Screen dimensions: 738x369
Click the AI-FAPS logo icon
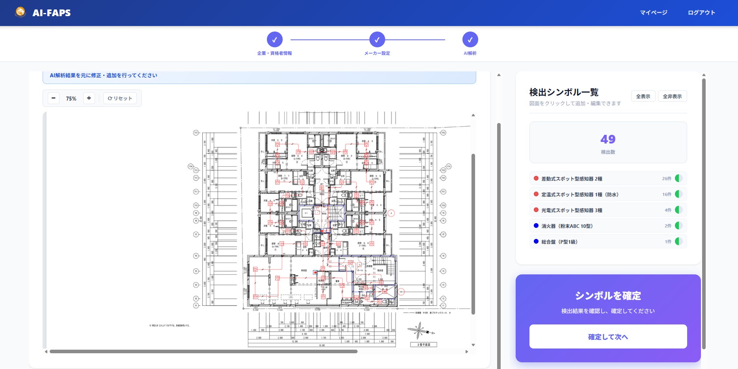pyautogui.click(x=20, y=12)
